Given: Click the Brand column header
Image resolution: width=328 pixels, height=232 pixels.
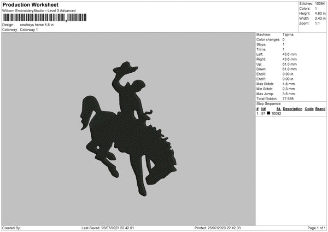Looking at the screenshot, I should point(320,109).
